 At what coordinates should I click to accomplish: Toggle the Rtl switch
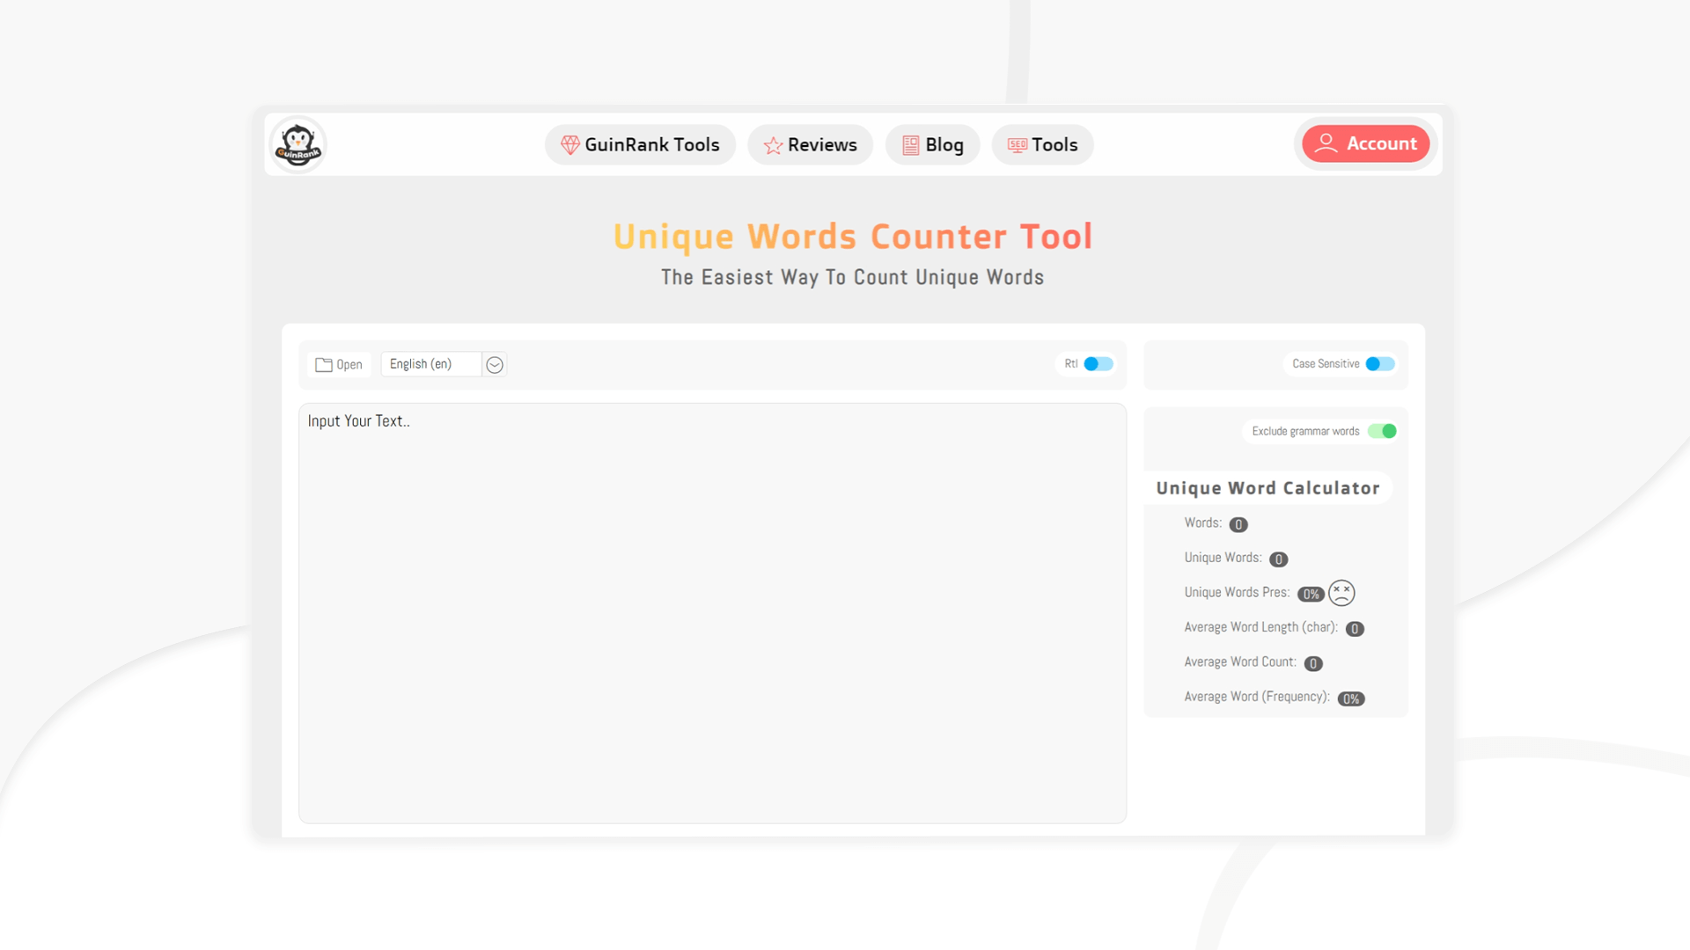coord(1098,363)
